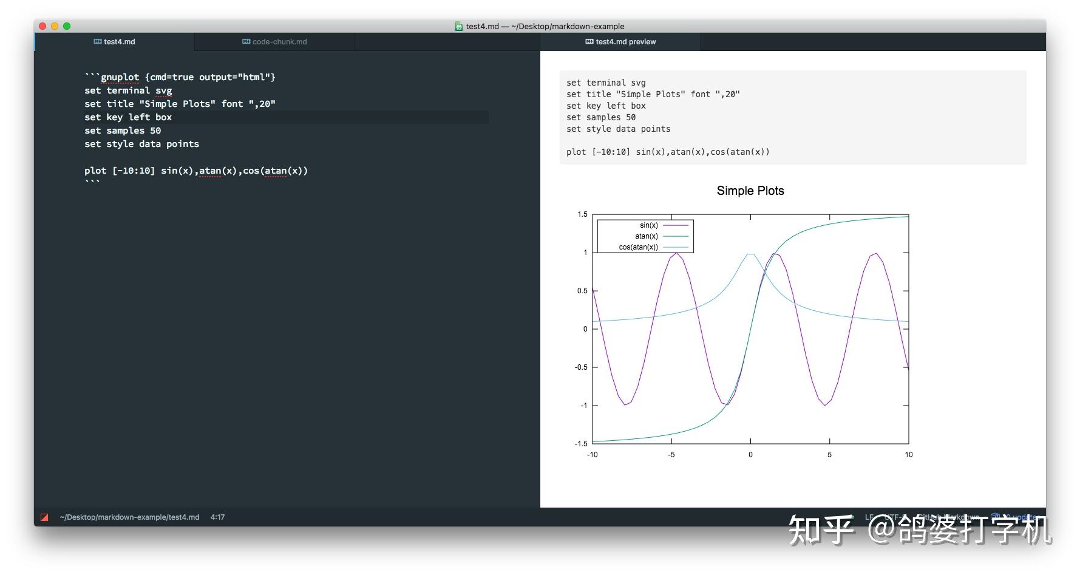Image resolution: width=1080 pixels, height=575 pixels.
Task: Click the file path in status bar
Action: pyautogui.click(x=129, y=517)
